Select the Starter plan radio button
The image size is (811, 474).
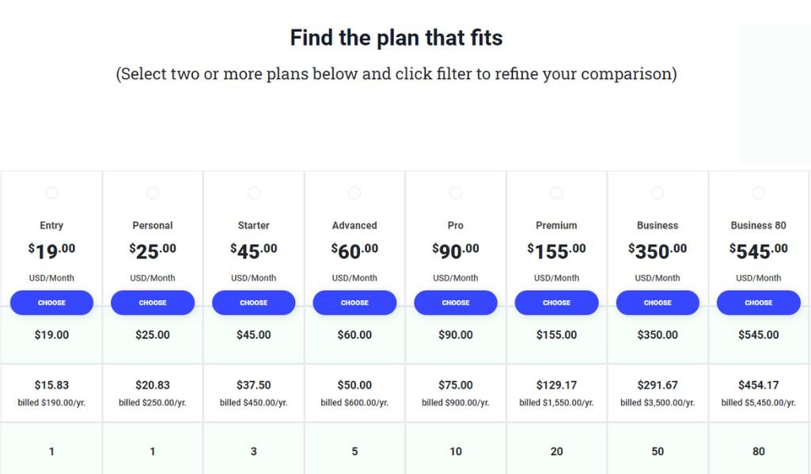point(253,193)
